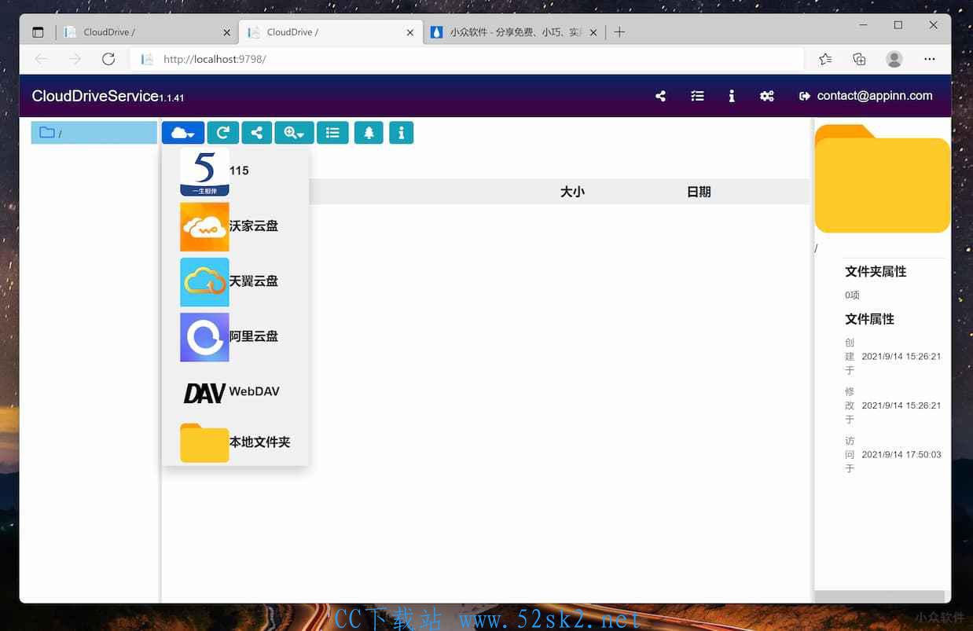This screenshot has width=973, height=631.
Task: Select the 115 cloud drive option
Action: (x=234, y=171)
